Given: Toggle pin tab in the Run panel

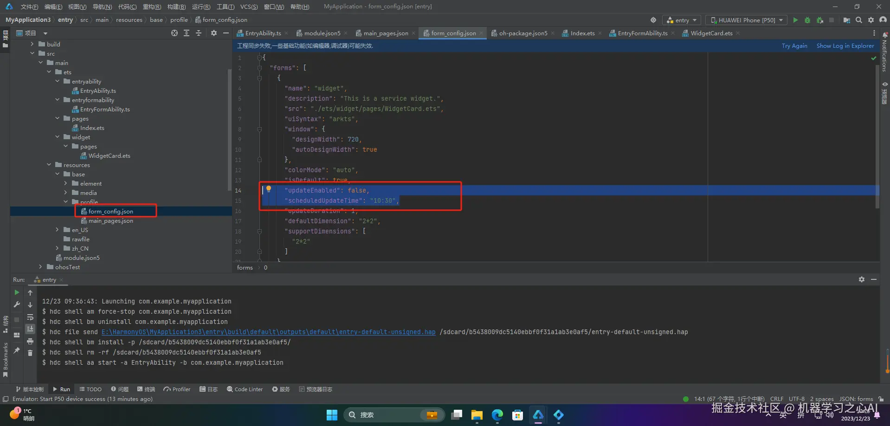Looking at the screenshot, I should pyautogui.click(x=17, y=350).
